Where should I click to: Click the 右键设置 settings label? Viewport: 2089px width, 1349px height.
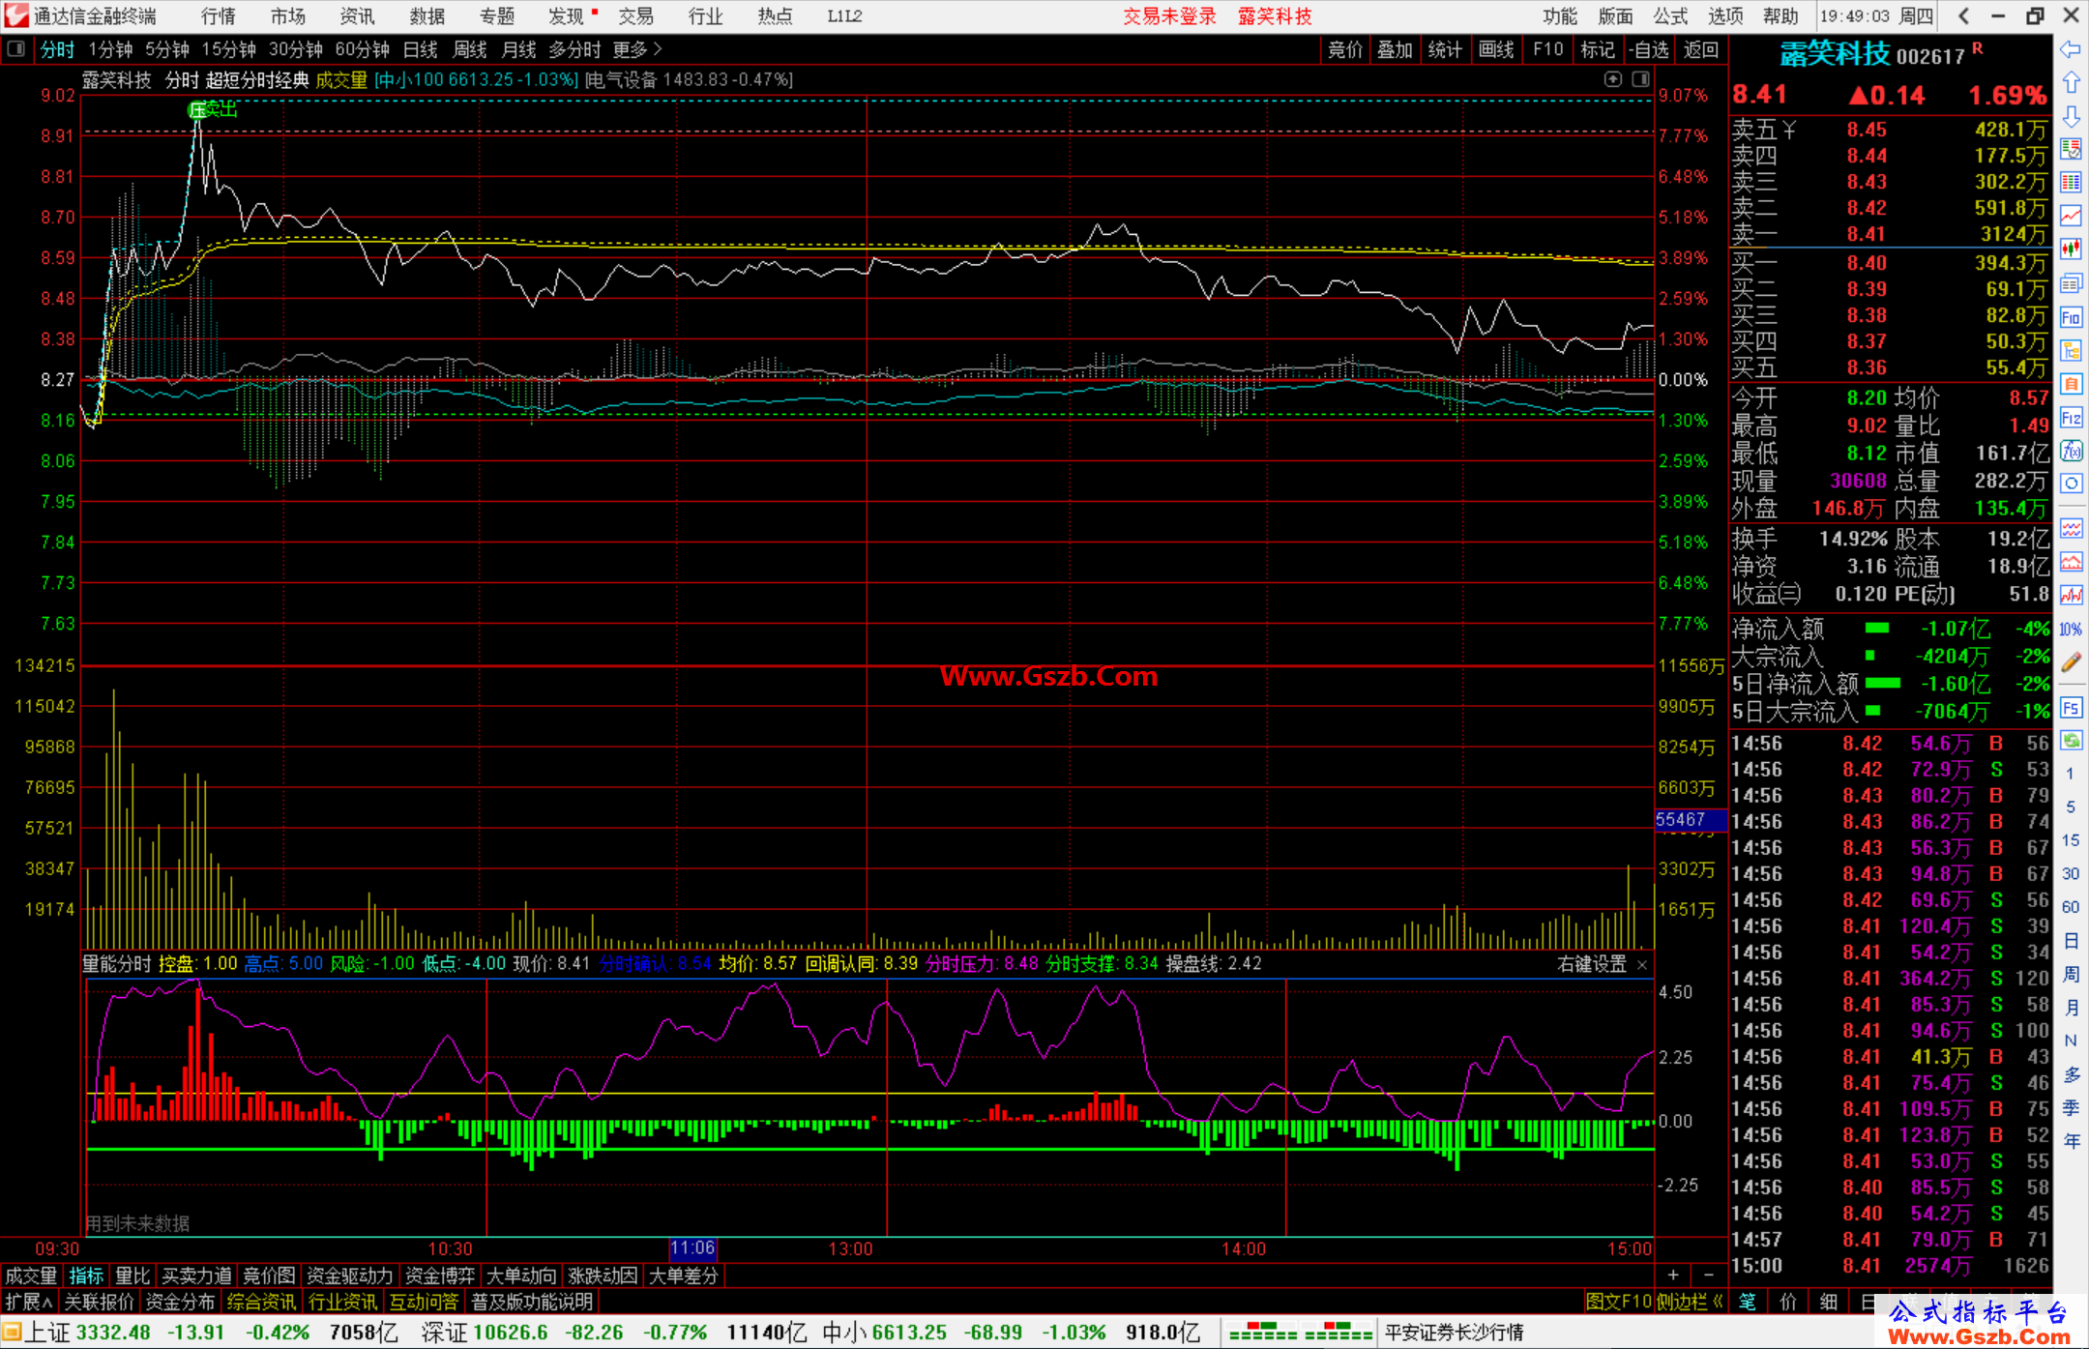click(x=1592, y=965)
